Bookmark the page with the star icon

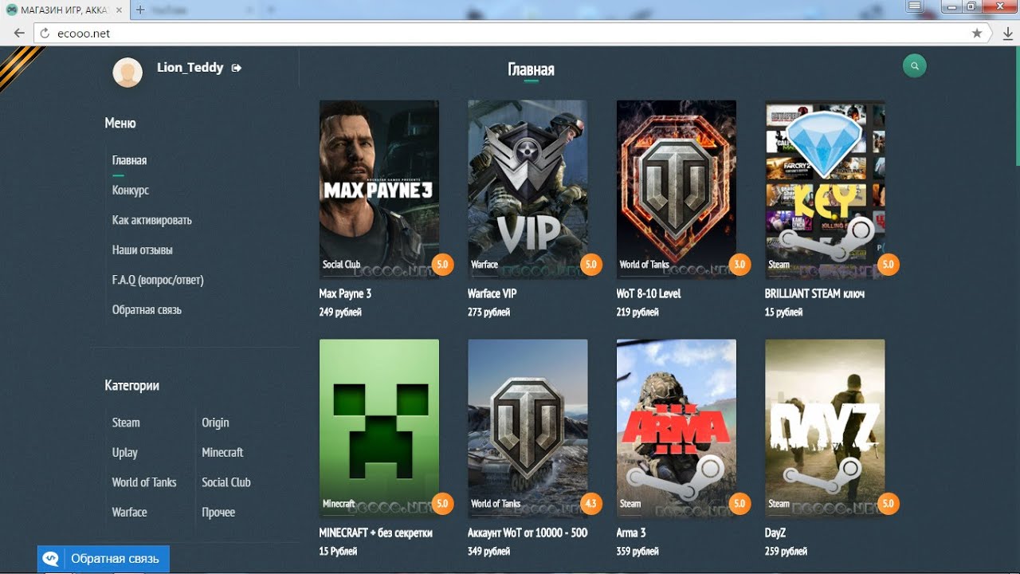coord(977,33)
